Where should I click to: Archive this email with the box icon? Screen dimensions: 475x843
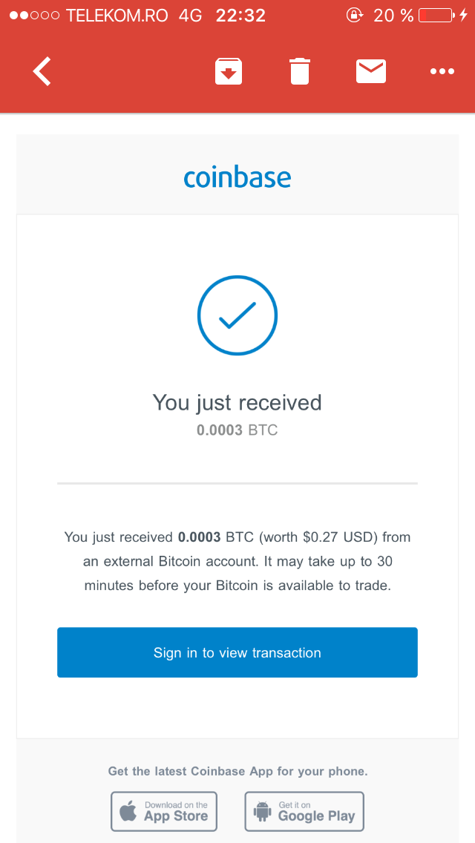point(229,71)
